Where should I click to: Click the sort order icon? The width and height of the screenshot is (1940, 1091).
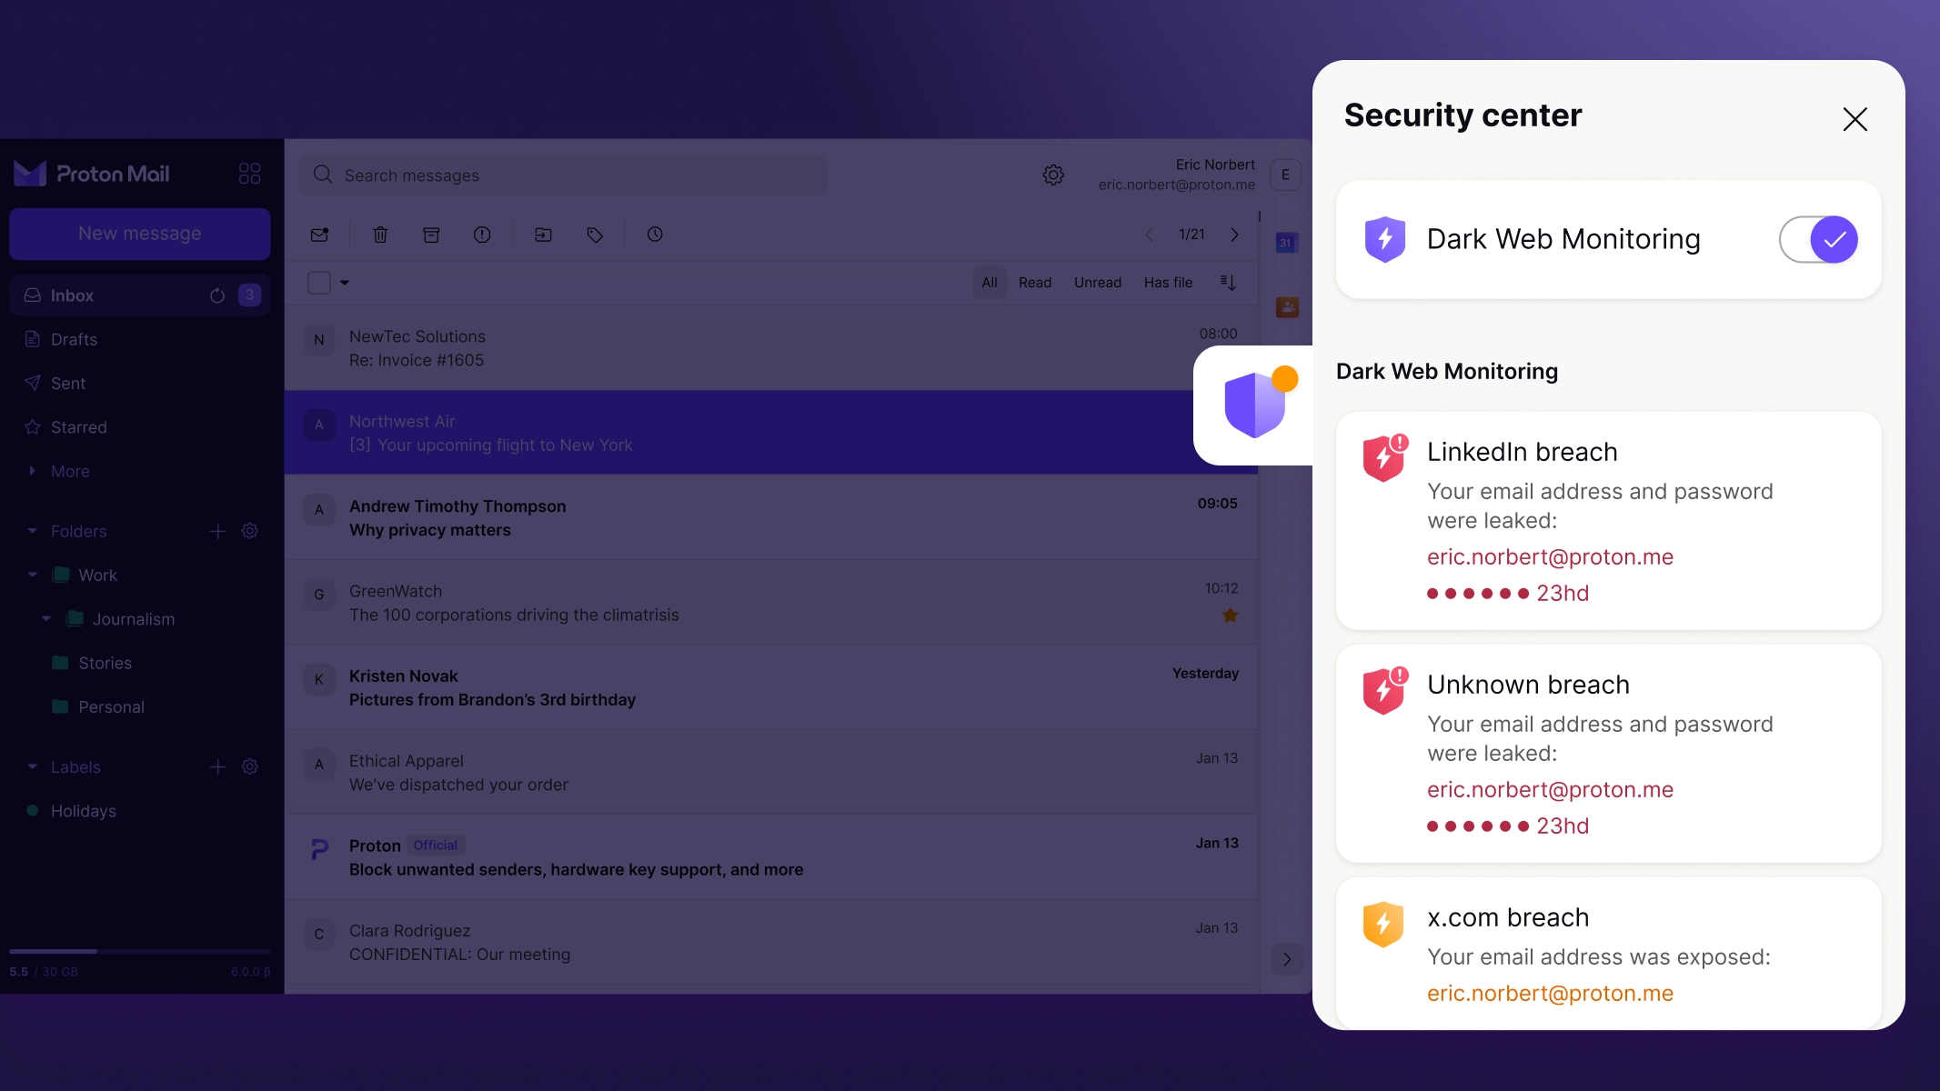click(x=1228, y=283)
